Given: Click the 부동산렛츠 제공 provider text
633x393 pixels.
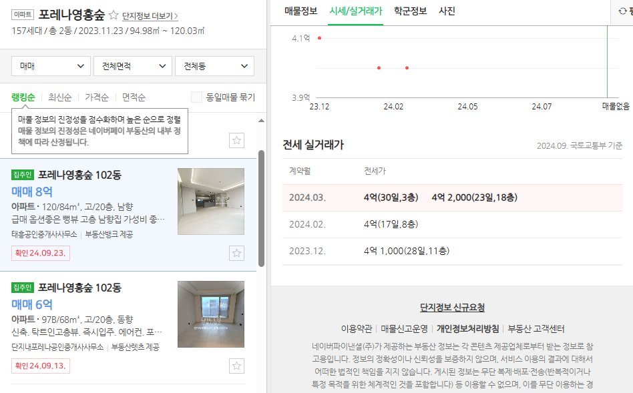Looking at the screenshot, I should [x=136, y=347].
